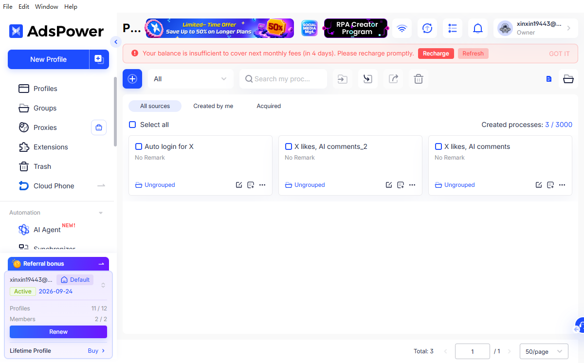
Task: Open the proxy store bag icon
Action: [99, 127]
